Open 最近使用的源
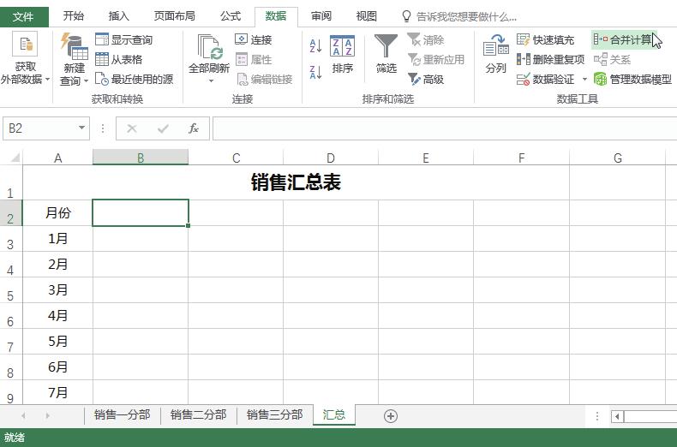 [134, 79]
